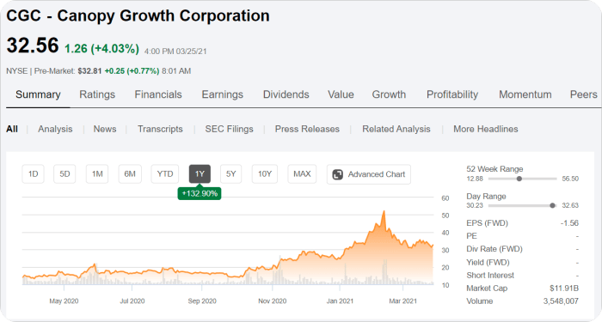602x322 pixels.
Task: Filter headlines by Analysis
Action: coord(55,129)
